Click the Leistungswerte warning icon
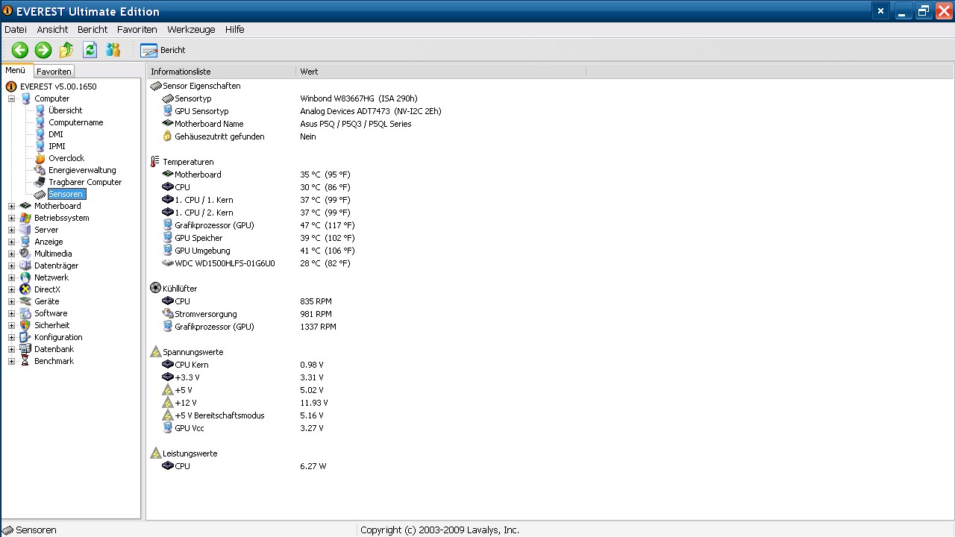Screen dimensions: 955x537 pyautogui.click(x=155, y=453)
